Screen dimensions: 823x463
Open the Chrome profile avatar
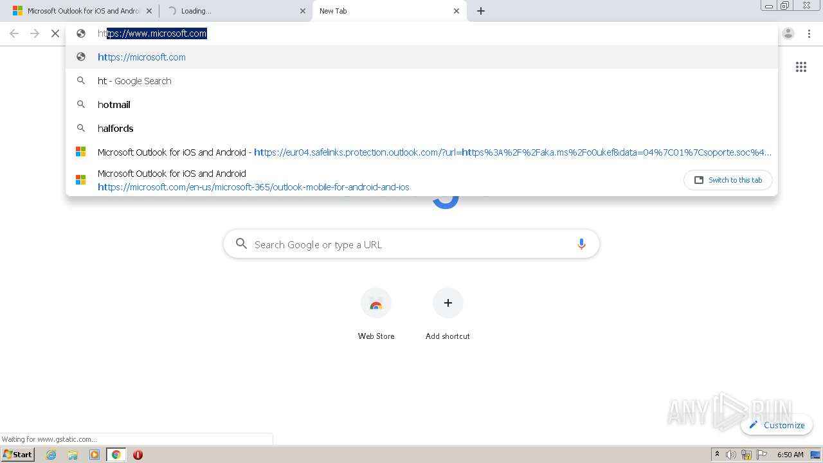click(788, 33)
